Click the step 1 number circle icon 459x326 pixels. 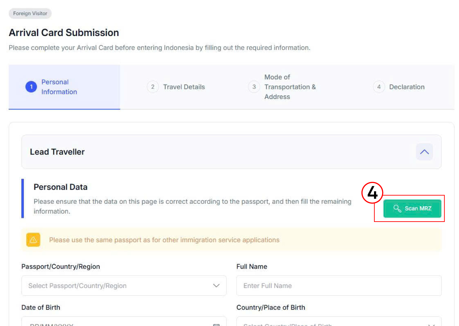coord(31,87)
